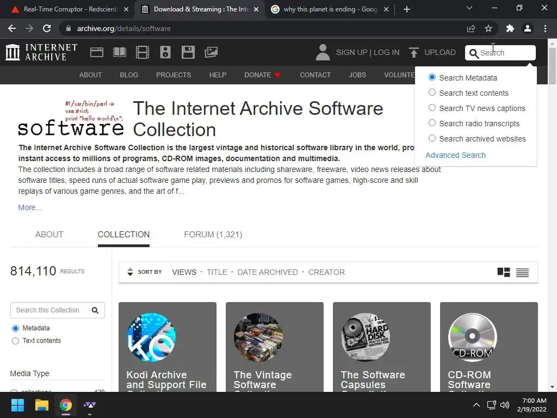Open the BLOG menu item

129,75
